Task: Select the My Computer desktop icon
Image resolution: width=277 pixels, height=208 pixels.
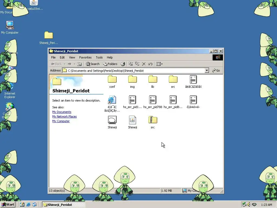Action: click(x=10, y=27)
